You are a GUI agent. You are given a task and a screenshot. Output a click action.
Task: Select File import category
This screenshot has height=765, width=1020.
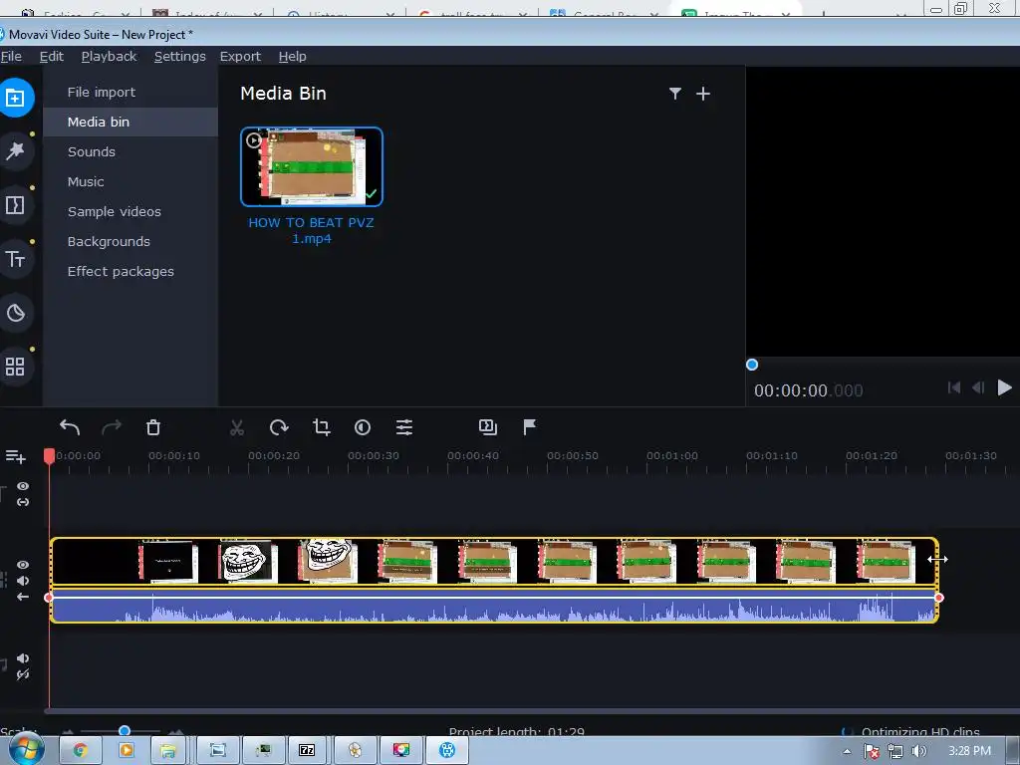pyautogui.click(x=130, y=93)
